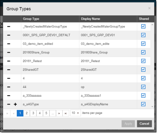Image resolution: width=158 pixels, height=134 pixels.
Task: Click the minus icon next to 2SharedGT
Action: (9, 70)
